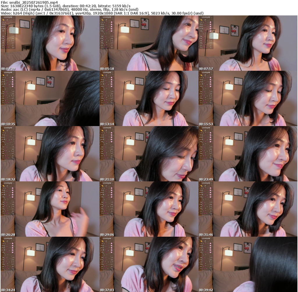This screenshot has width=298, height=292.
Task: Select the frame stamped 00:34:24
Action: (50, 264)
